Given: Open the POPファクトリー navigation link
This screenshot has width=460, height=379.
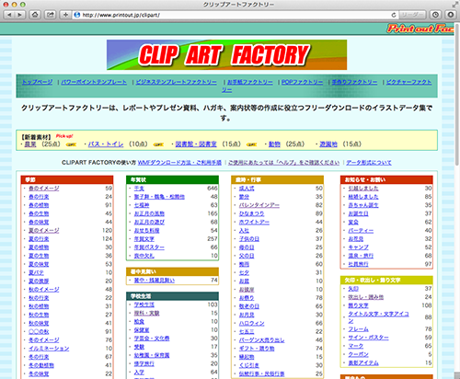Looking at the screenshot, I should 302,82.
